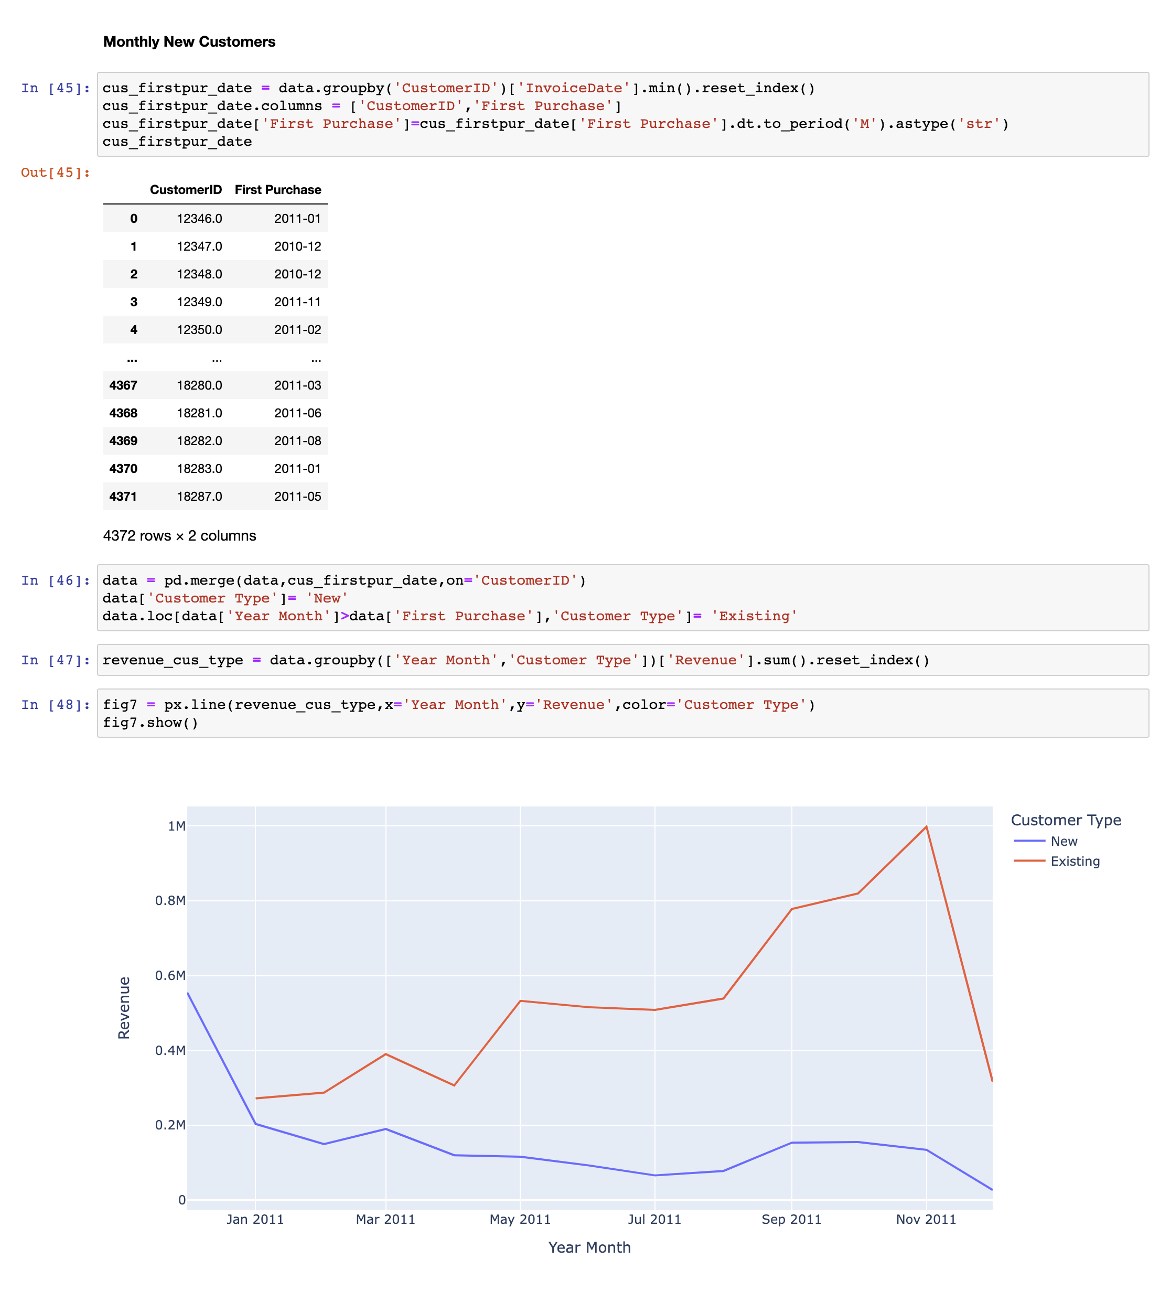Click the 'Monthly New Customers' heading
1160x1292 pixels.
click(x=190, y=42)
